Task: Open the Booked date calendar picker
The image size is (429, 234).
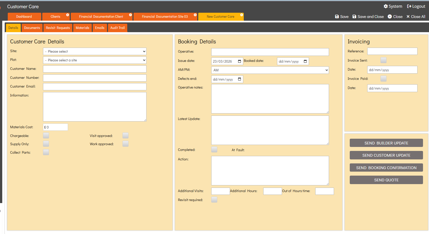Action: [x=305, y=61]
